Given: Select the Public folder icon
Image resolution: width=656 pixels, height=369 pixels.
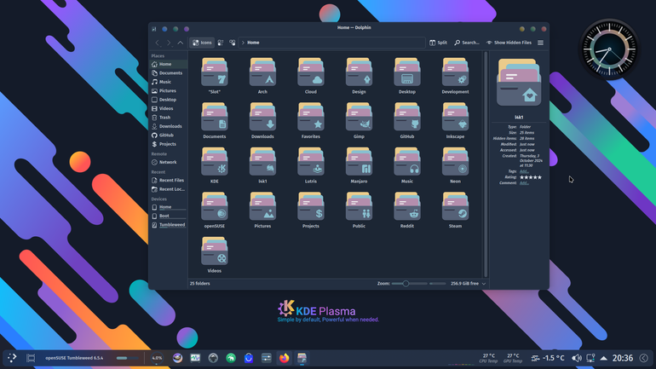Looking at the screenshot, I should (359, 207).
